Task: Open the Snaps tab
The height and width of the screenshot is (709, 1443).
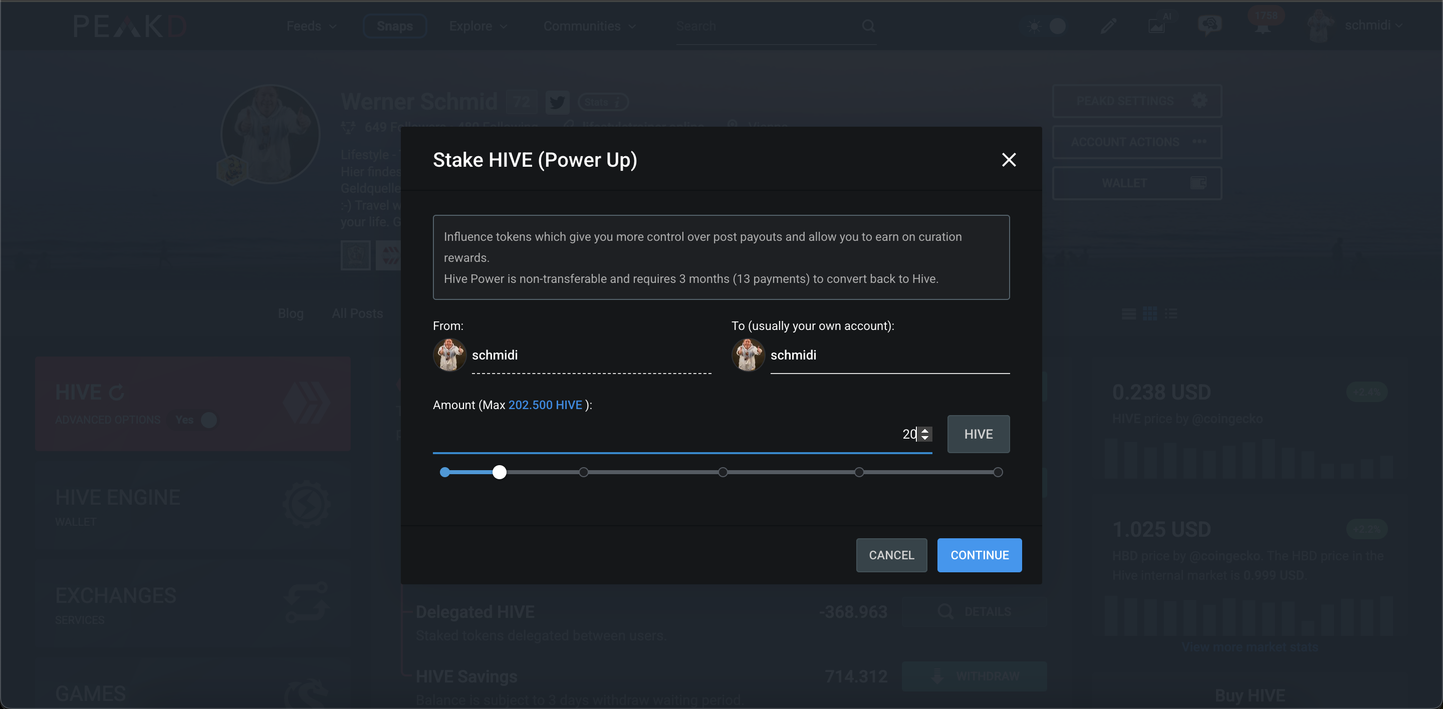Action: click(x=394, y=27)
